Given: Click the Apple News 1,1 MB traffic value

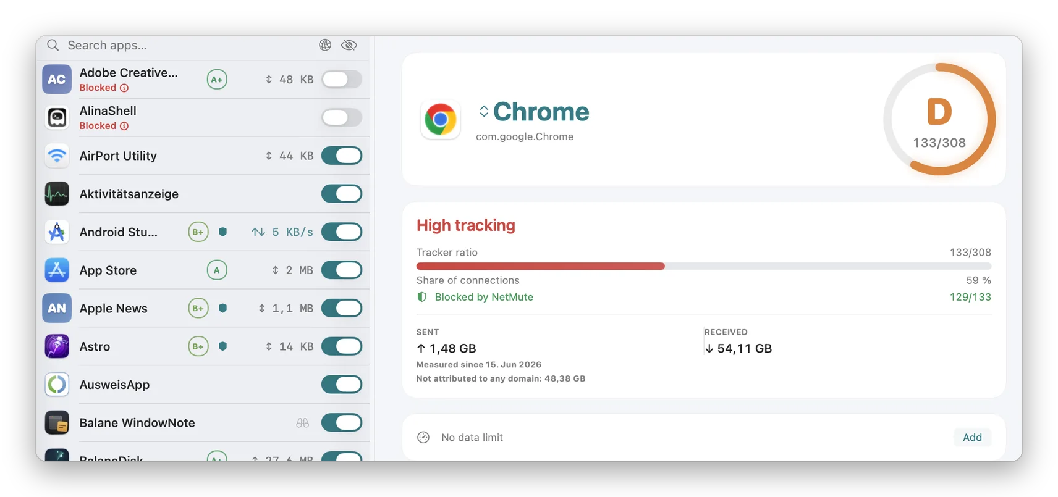Looking at the screenshot, I should pos(286,308).
